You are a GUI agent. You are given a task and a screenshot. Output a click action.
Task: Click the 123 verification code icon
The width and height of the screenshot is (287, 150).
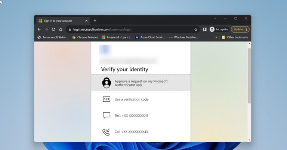(107, 99)
